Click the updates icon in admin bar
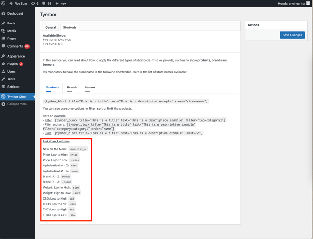 33,3
